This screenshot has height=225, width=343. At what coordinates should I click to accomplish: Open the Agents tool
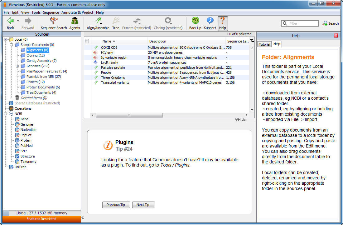[x=75, y=21]
